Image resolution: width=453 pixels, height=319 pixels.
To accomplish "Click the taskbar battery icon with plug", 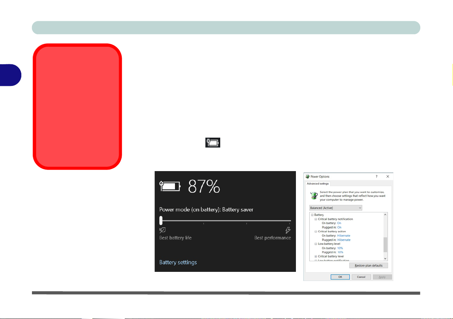I will 213,143.
